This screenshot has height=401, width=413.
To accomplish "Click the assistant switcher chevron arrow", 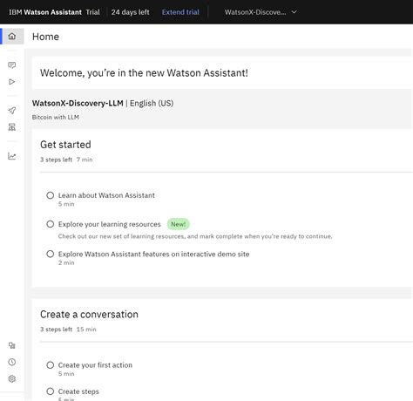I will 295,12.
